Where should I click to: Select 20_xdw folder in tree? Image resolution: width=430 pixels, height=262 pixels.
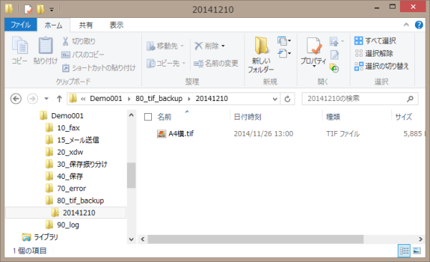click(x=64, y=152)
